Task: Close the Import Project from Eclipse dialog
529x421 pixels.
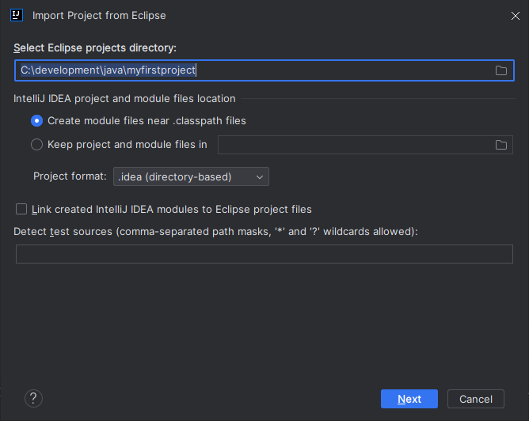Action: coord(516,16)
